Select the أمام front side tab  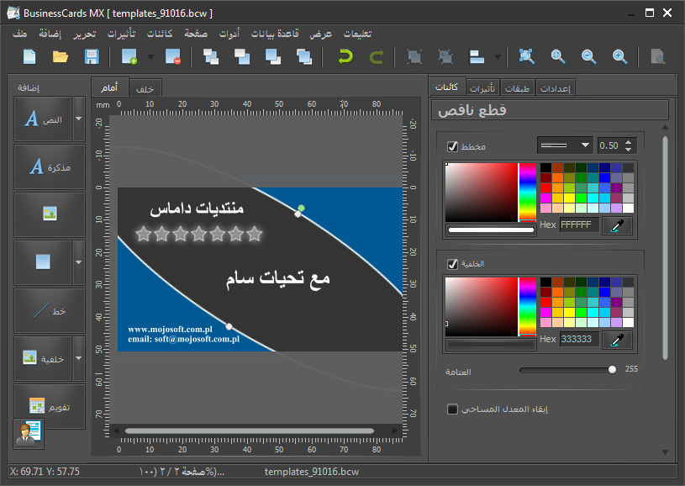109,87
